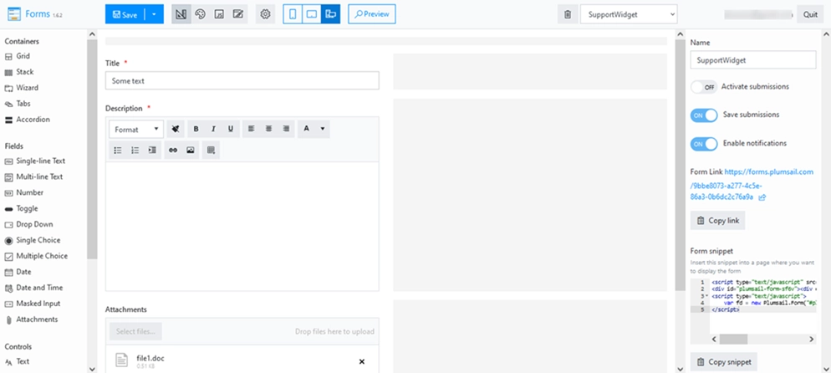Image resolution: width=831 pixels, height=373 pixels.
Task: Align text right in Description
Action: [x=286, y=129]
